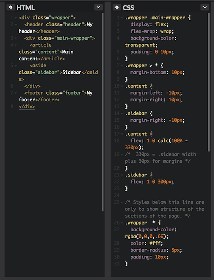Screen dimensions: 214x280
Task: Open the HTML panel dropdown chevron
Action: 98,7
